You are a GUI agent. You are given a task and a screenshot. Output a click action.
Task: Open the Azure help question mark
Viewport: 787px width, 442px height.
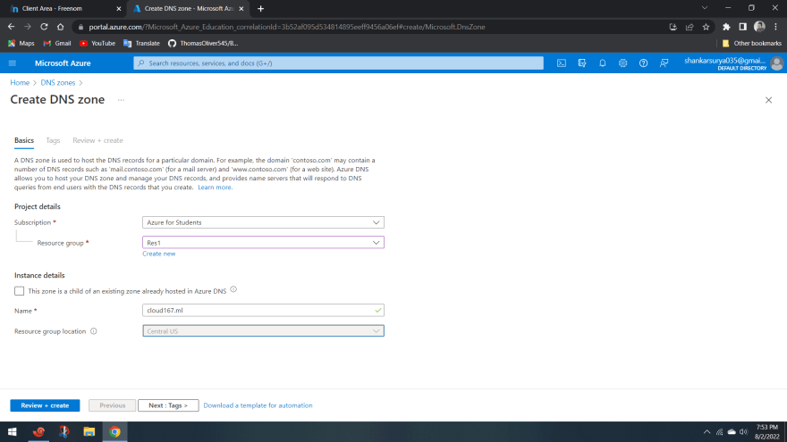click(643, 63)
